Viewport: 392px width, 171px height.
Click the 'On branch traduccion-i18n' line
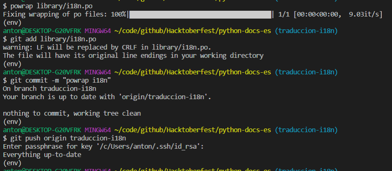tap(50, 89)
